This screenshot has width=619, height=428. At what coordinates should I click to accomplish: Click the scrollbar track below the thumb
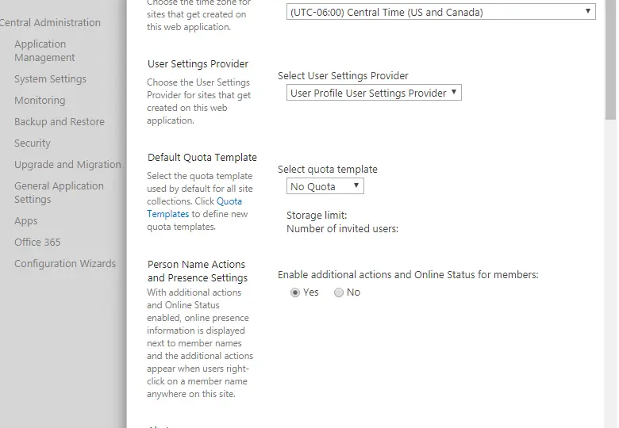pyautogui.click(x=610, y=277)
